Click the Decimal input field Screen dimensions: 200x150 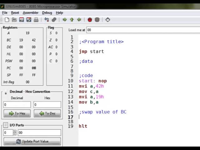[x=17, y=105]
